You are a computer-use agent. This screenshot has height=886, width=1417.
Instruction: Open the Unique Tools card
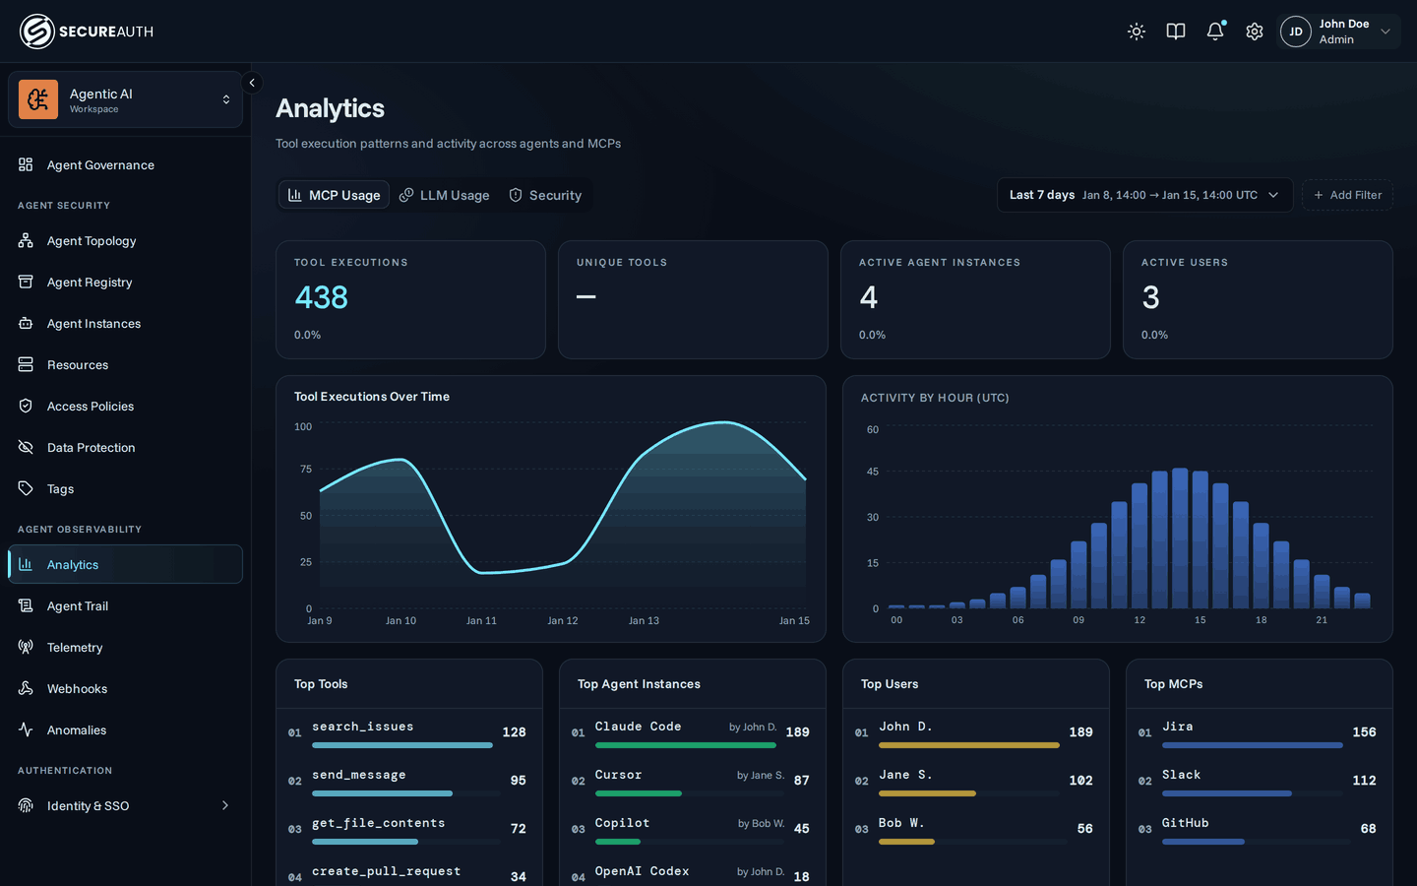coord(693,299)
